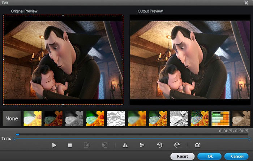Apply the first bright butterfly effect
Image resolution: width=253 pixels, height=161 pixels.
click(33, 118)
